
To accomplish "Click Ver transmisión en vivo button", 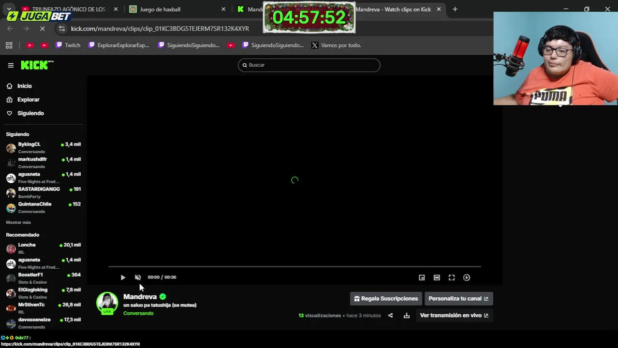I will (x=454, y=316).
